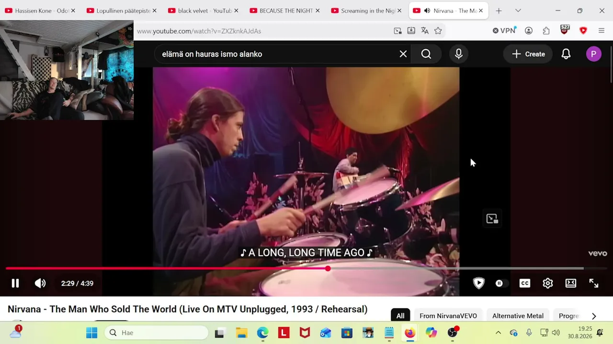This screenshot has width=613, height=344.
Task: Open the ad blocker shield with 527 badge
Action: [x=565, y=30]
